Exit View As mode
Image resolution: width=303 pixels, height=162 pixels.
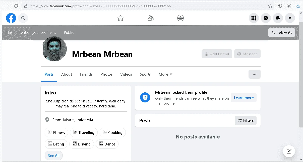point(282,33)
